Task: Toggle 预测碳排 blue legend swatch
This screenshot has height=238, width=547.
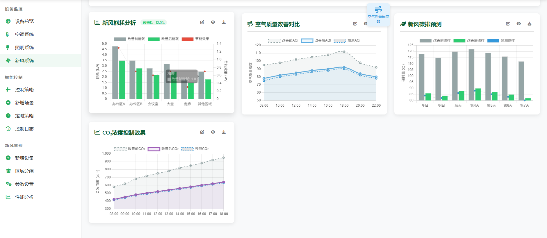Action: 493,41
